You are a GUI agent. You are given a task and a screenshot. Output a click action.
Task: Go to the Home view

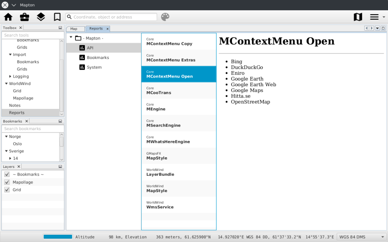pyautogui.click(x=8, y=17)
